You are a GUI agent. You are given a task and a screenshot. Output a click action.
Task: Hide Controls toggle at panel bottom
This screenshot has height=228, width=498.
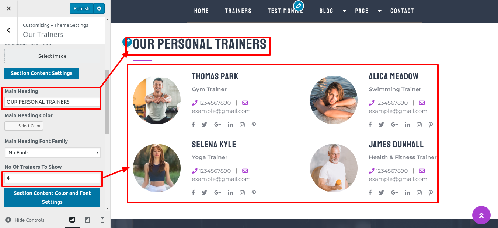coord(25,220)
